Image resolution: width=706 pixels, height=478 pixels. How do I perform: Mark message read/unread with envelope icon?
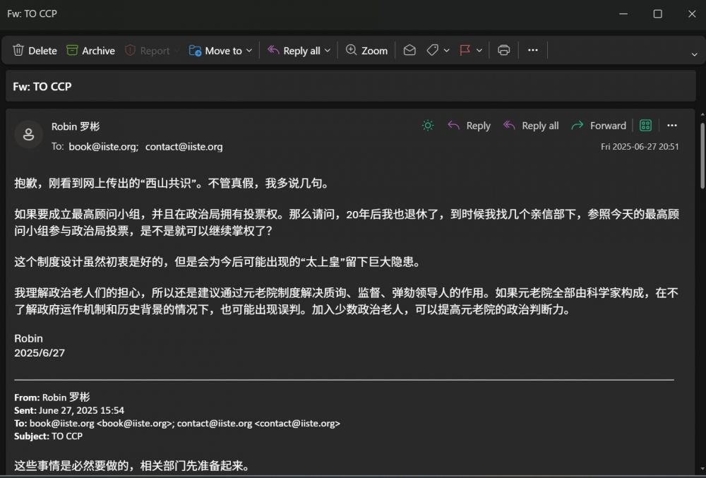point(409,51)
